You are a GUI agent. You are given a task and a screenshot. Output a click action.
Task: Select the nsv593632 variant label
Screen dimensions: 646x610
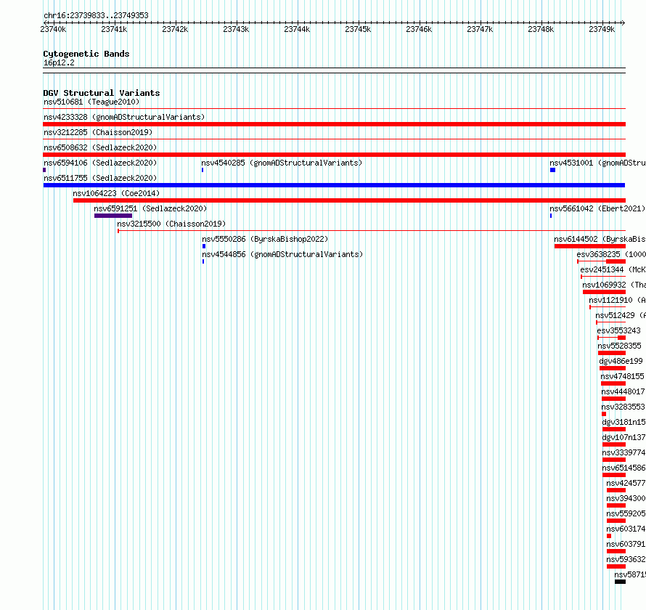coord(626,559)
